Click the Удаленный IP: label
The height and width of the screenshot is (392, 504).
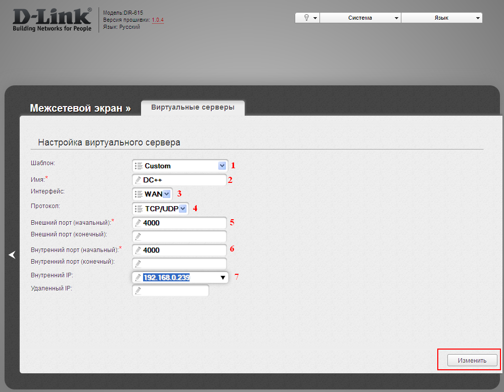52,288
